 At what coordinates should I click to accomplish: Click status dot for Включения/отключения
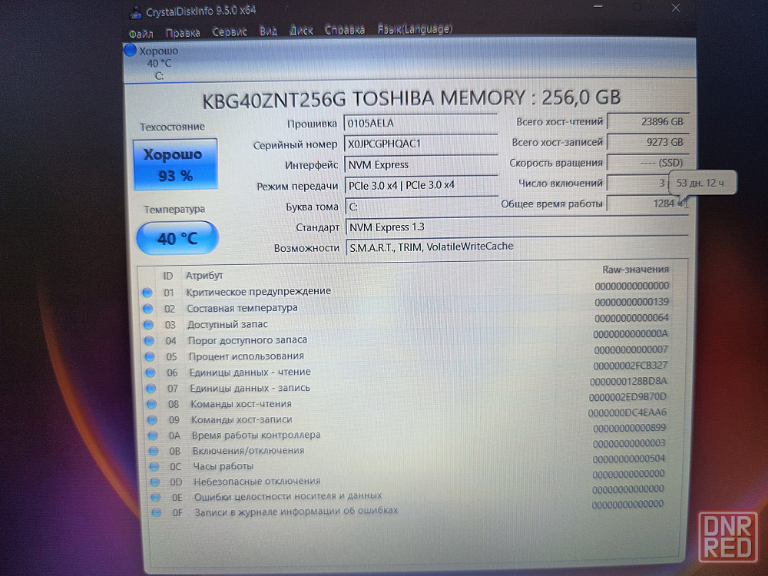pos(154,451)
